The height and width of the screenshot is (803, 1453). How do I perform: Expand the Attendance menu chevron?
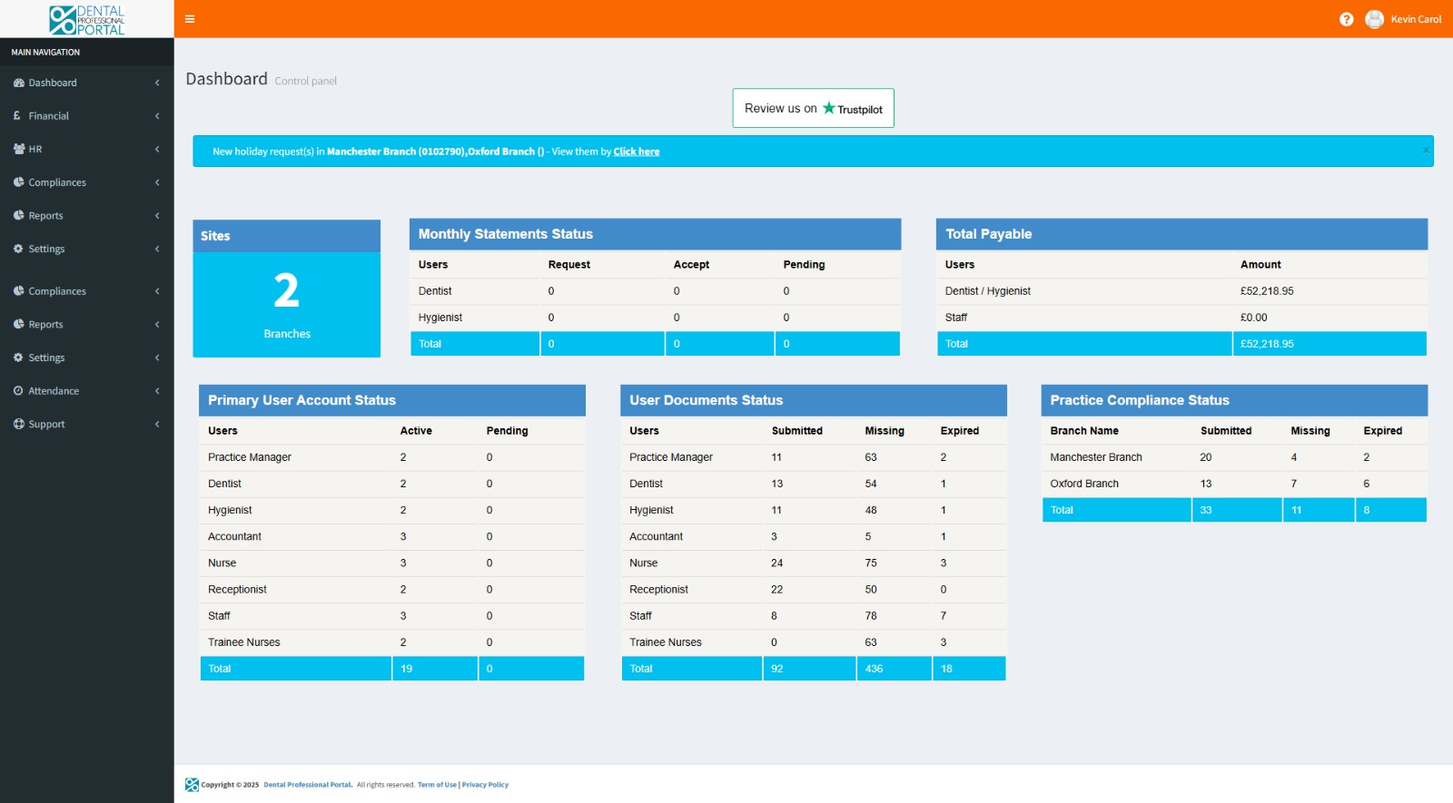point(157,391)
